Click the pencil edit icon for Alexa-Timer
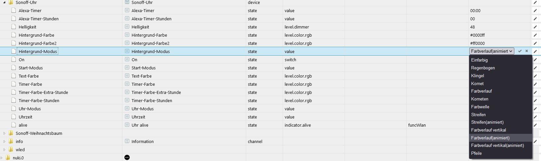Viewport: 541px width, 161px height. 535,10
